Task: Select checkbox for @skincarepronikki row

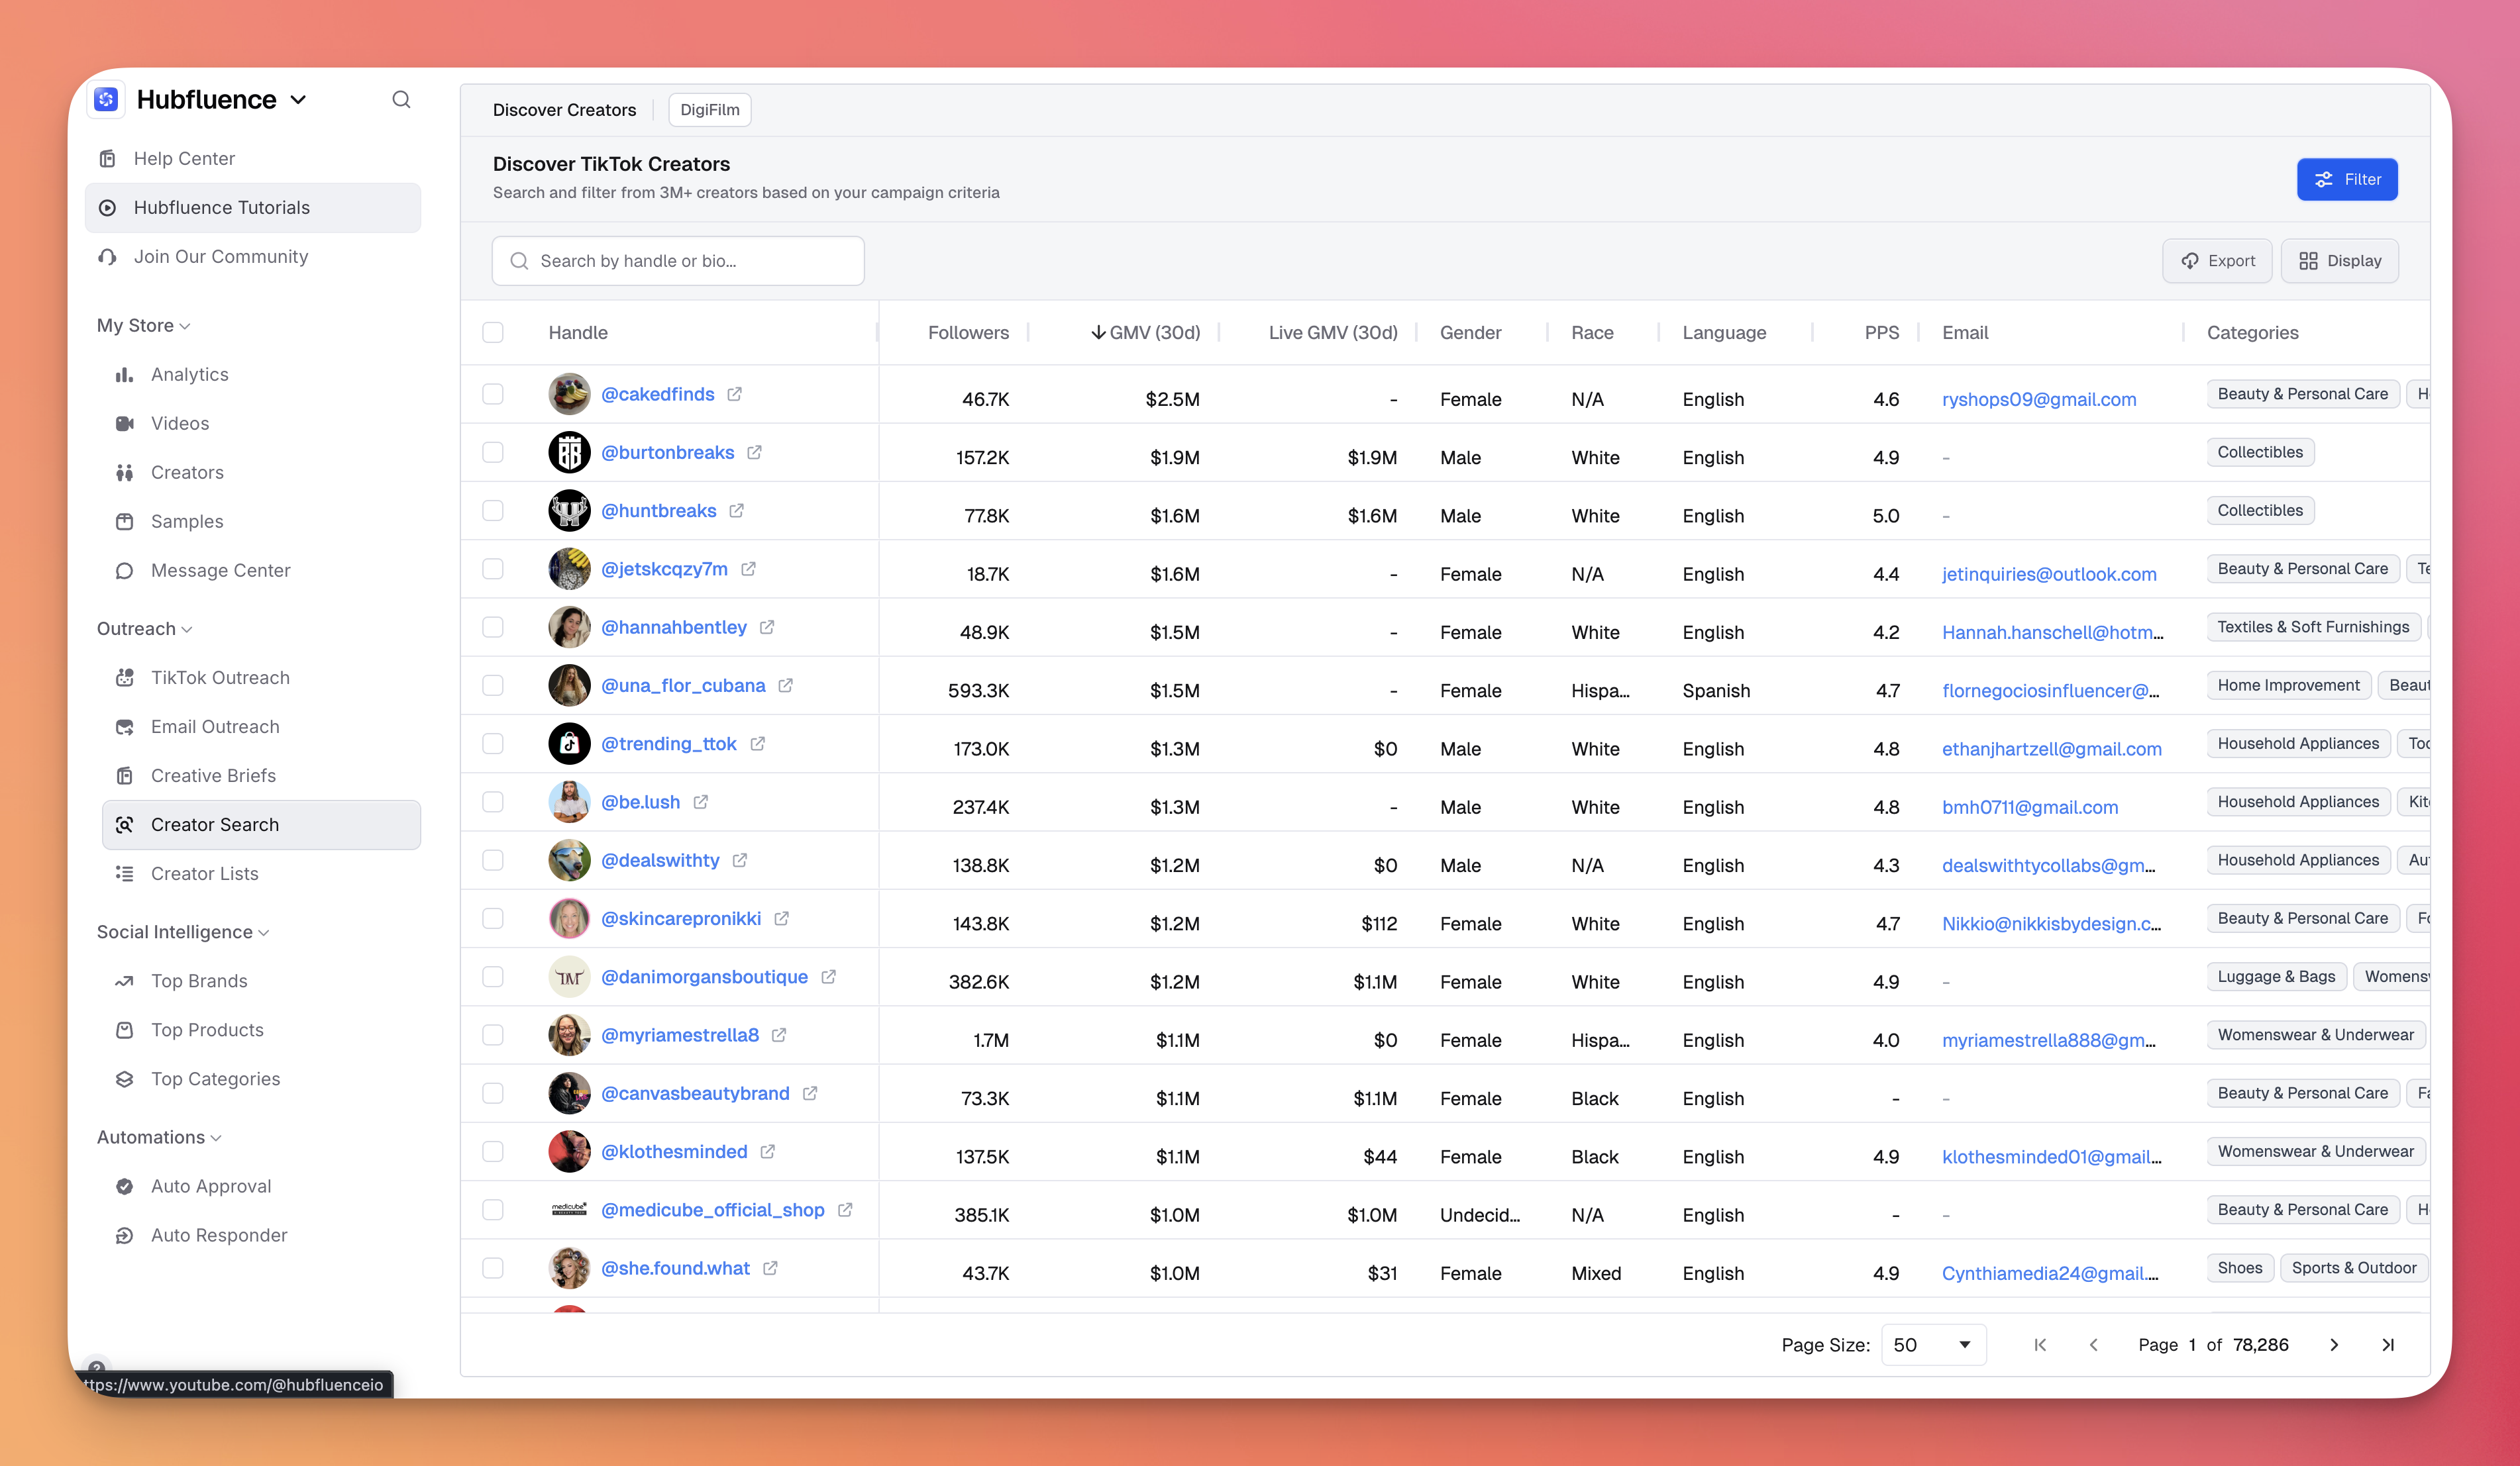Action: pos(493,918)
